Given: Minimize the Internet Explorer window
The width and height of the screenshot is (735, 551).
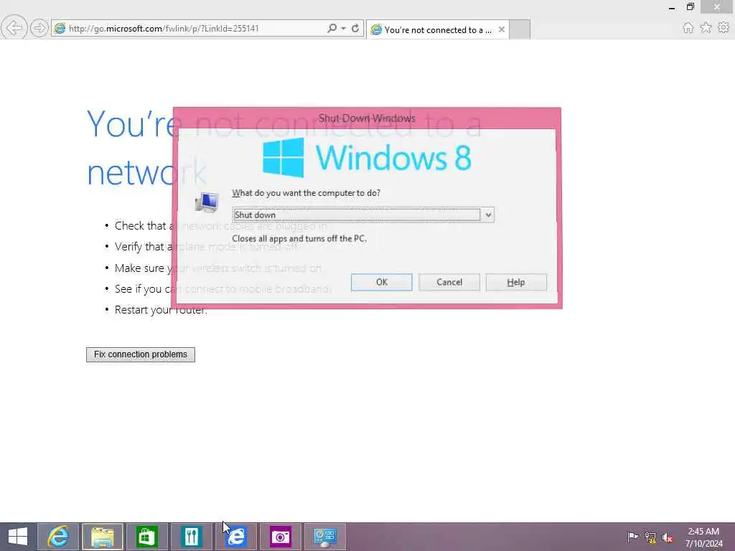Looking at the screenshot, I should tap(672, 6).
